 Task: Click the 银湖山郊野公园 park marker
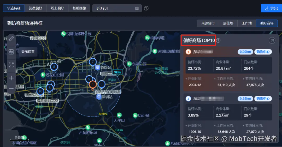[63, 34]
